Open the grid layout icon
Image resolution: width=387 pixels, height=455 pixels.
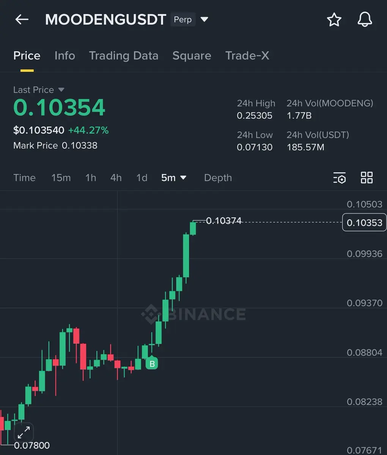point(367,177)
